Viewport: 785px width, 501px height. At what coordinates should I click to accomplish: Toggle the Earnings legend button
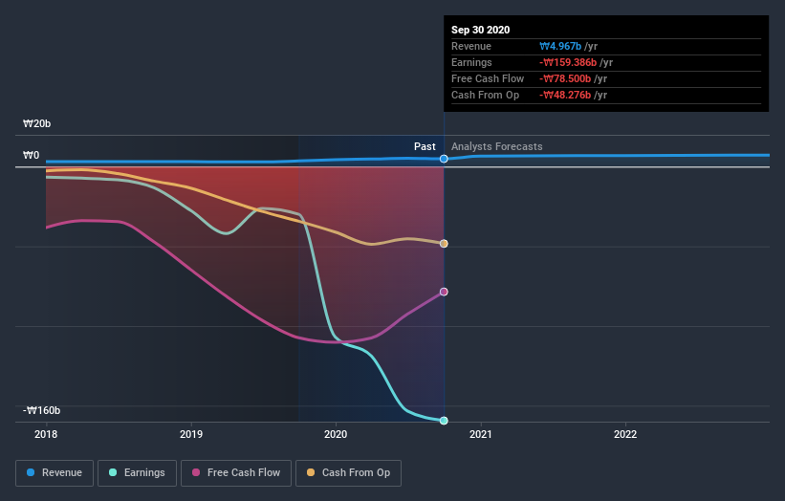pyautogui.click(x=137, y=473)
